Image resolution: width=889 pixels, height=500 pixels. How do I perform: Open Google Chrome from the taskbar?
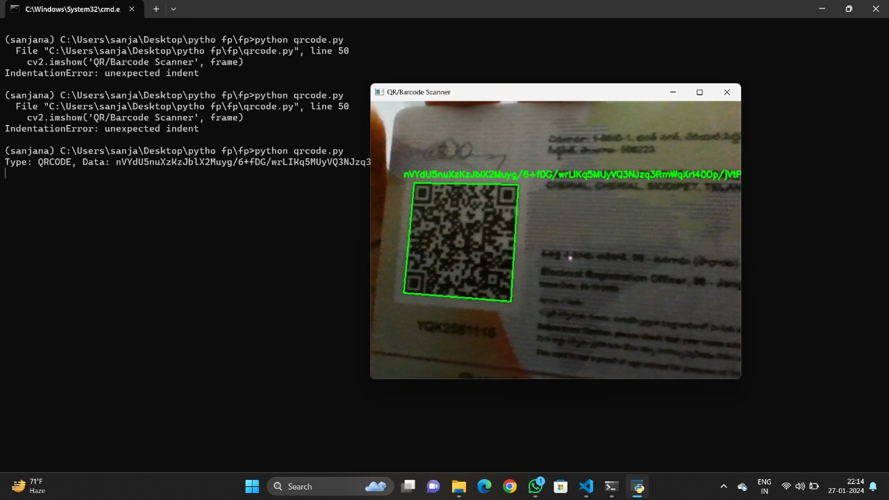tap(510, 486)
